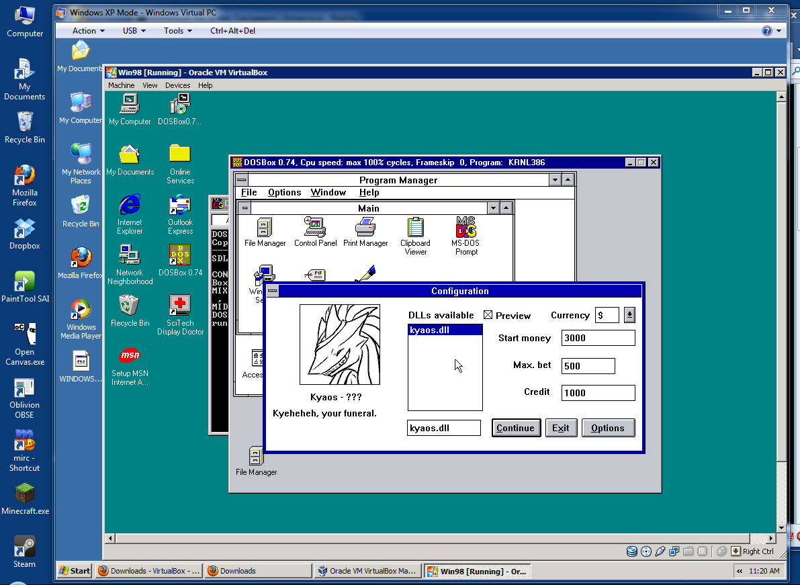This screenshot has width=800, height=585.
Task: Open Program Manager Options menu
Action: tap(284, 193)
